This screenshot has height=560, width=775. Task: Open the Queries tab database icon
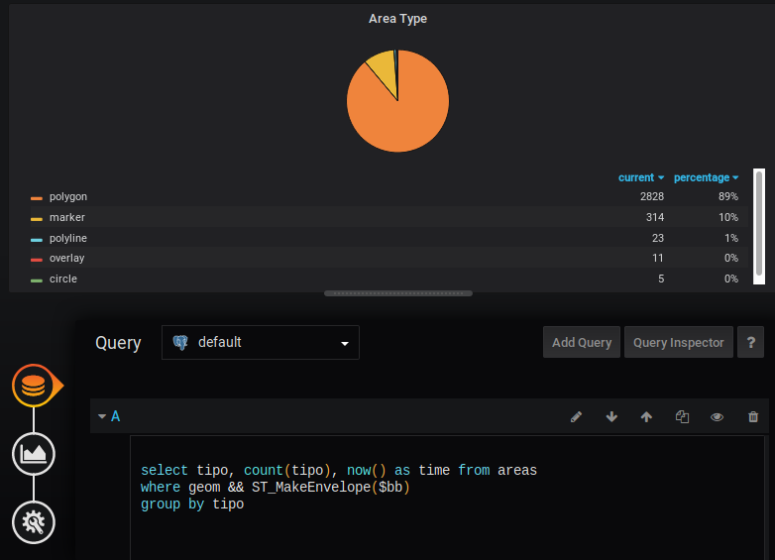(x=34, y=385)
